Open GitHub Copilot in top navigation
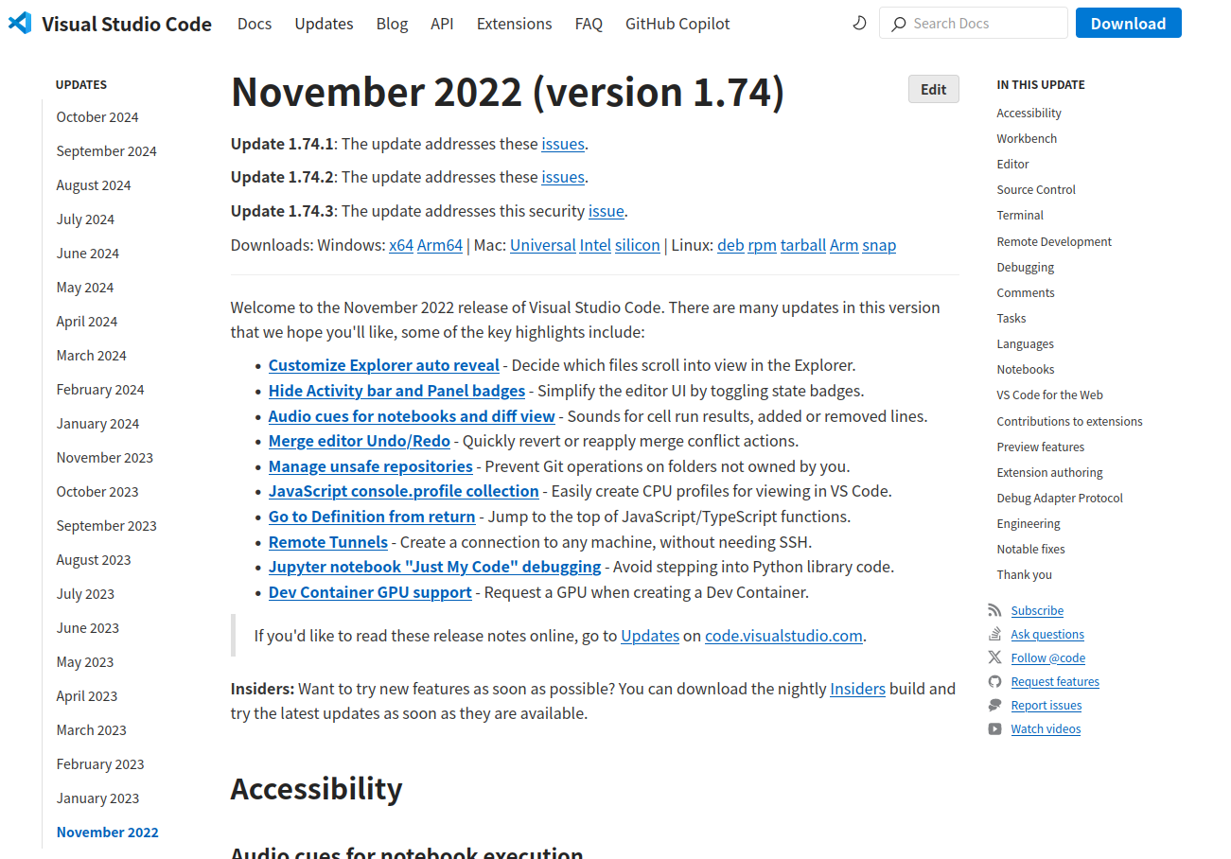Screen dimensions: 1231x859 click(x=677, y=24)
